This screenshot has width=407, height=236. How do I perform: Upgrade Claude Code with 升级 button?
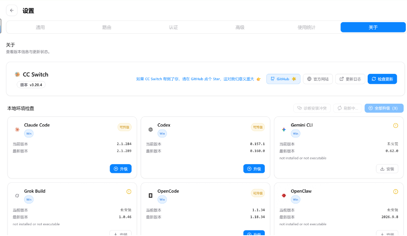(121, 169)
